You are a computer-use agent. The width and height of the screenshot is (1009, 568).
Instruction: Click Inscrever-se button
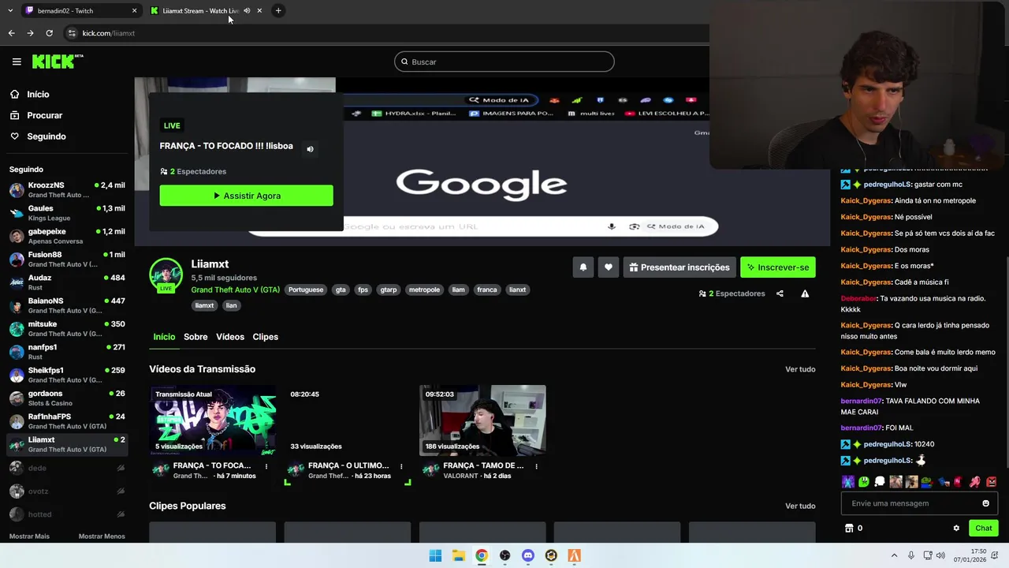click(x=778, y=267)
